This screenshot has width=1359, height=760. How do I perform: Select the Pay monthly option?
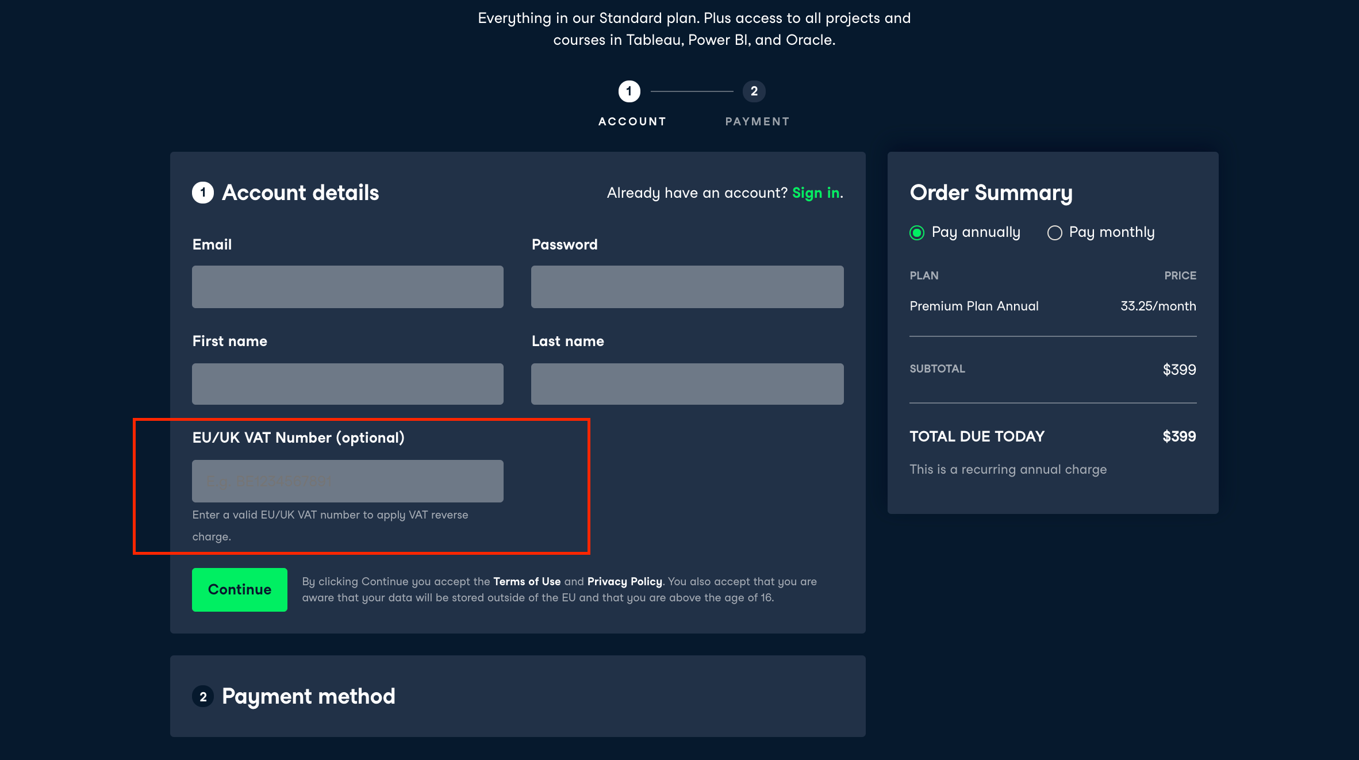coord(1055,232)
